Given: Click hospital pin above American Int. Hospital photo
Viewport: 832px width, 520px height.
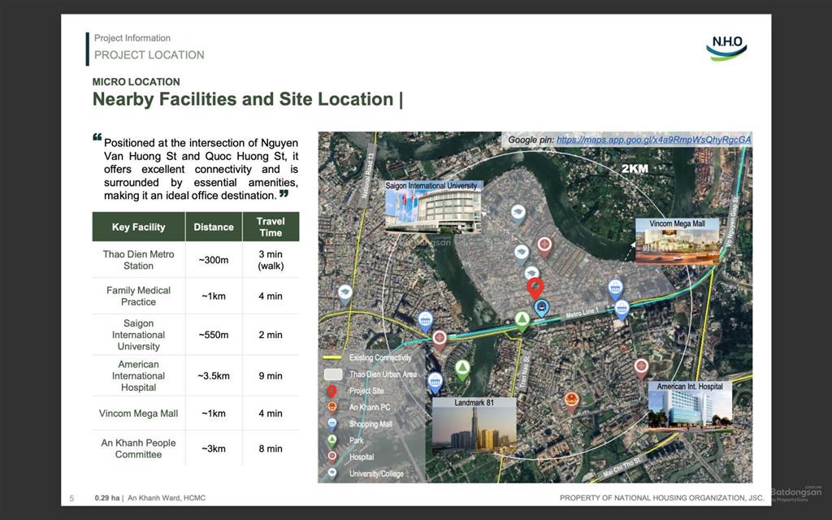Looking at the screenshot, I should point(642,368).
